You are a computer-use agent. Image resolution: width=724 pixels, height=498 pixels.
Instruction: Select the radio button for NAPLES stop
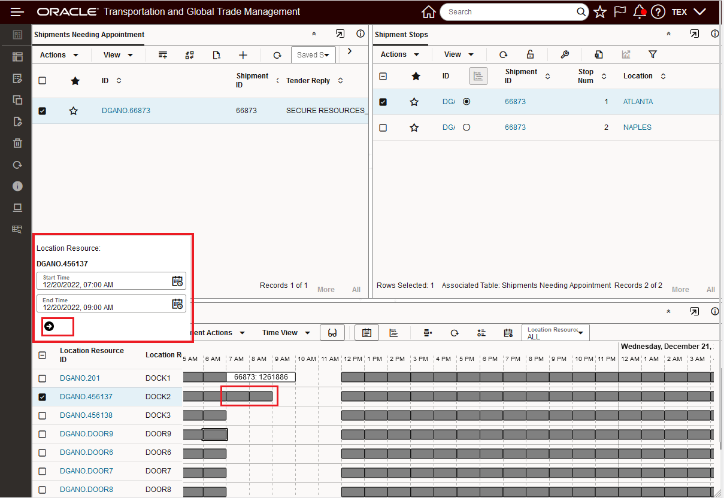(x=466, y=127)
